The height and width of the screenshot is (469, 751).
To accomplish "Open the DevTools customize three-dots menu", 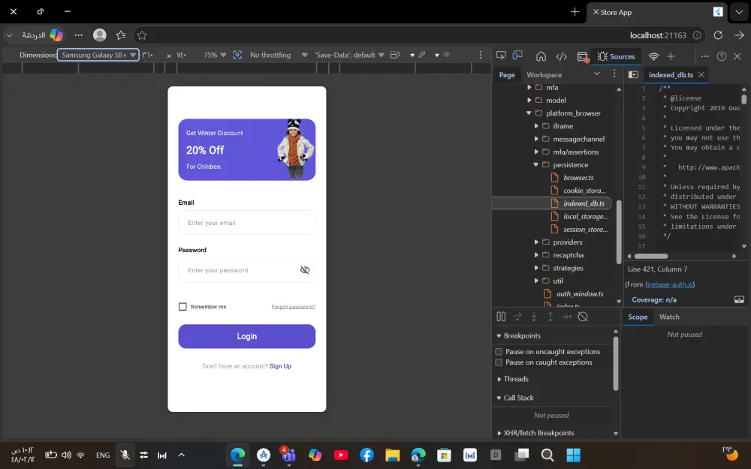I will [705, 56].
